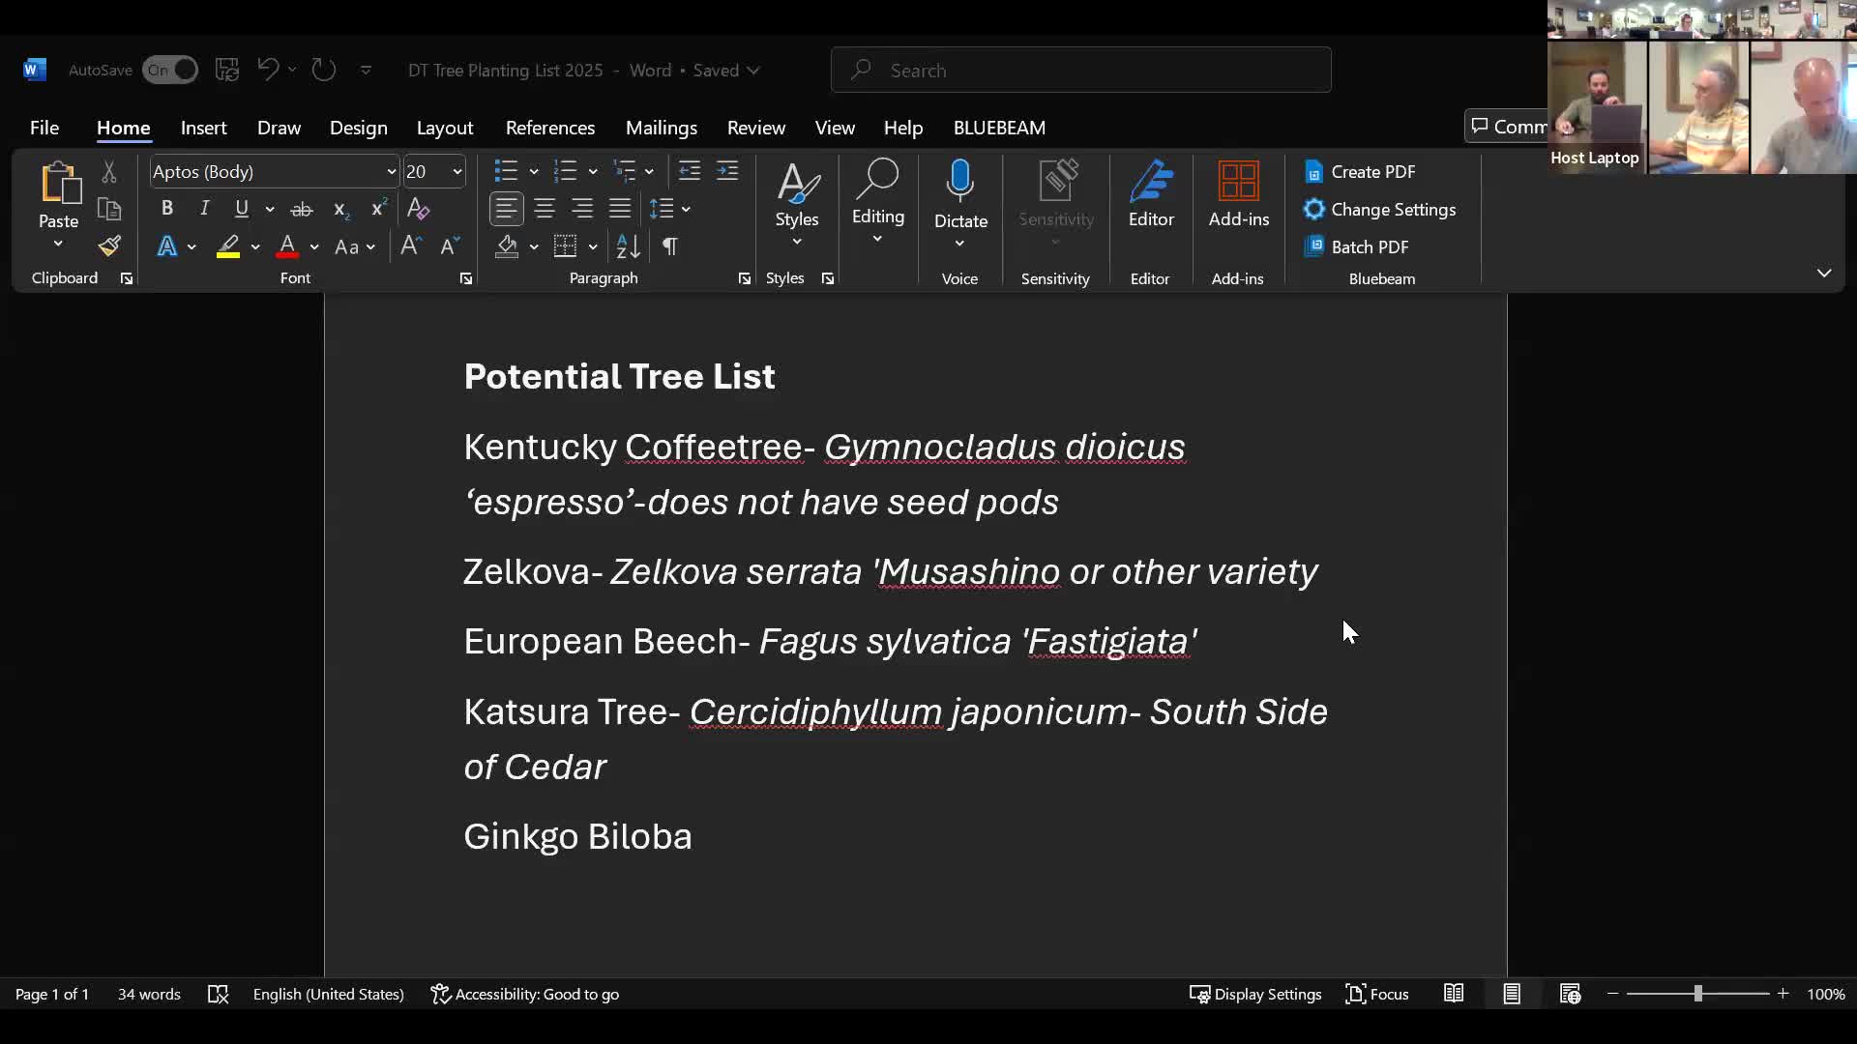Click the Create PDF Bluebeam button

(x=1361, y=172)
